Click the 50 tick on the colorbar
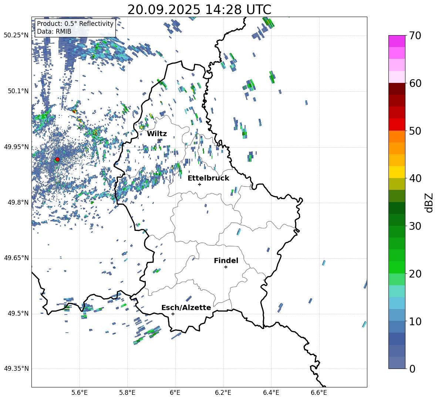This screenshot has width=438, height=400. pos(415,131)
